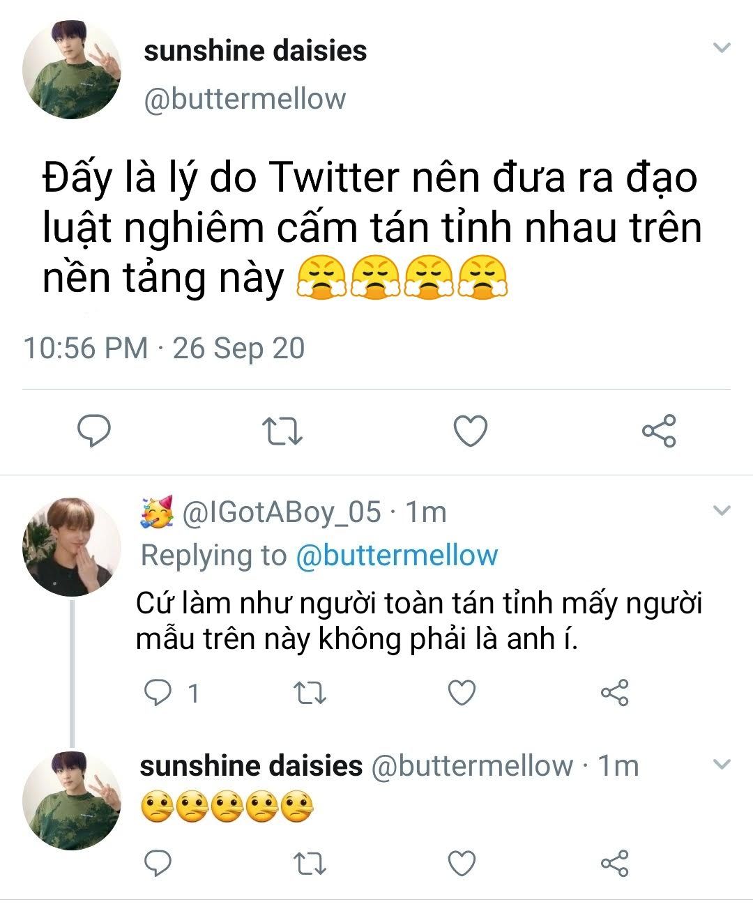Reply to the main sunshine daisies tweet

(93, 430)
